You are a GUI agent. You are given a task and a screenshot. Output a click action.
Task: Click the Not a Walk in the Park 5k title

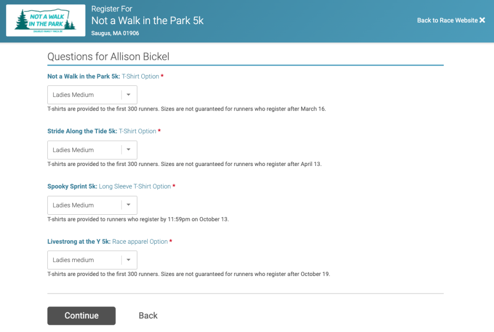[148, 20]
